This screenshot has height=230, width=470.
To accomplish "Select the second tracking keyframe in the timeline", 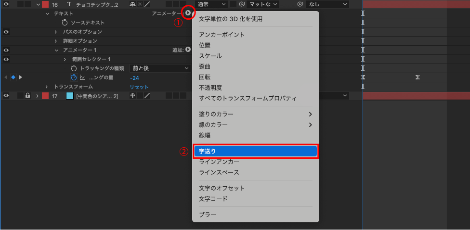I will tap(418, 77).
